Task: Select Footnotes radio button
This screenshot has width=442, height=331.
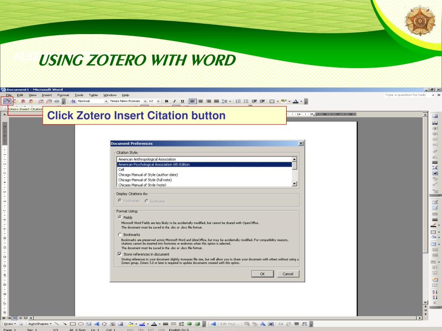Action: pyautogui.click(x=120, y=201)
